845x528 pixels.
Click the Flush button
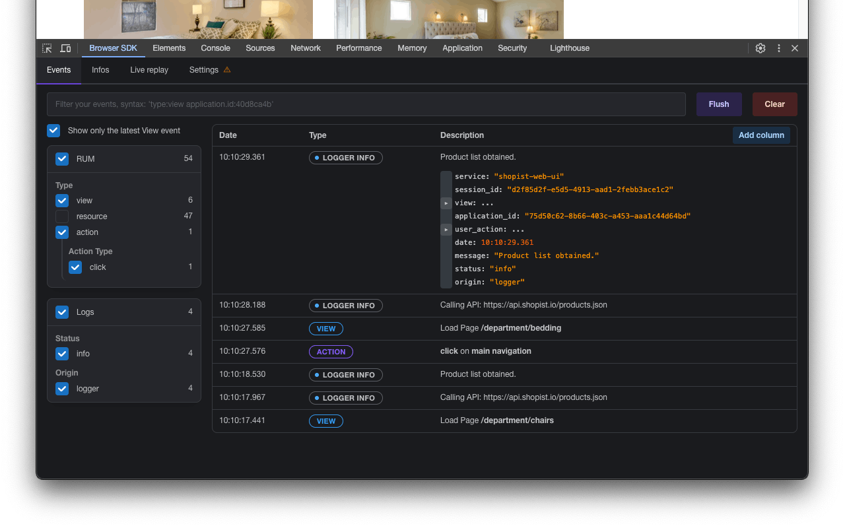(718, 104)
